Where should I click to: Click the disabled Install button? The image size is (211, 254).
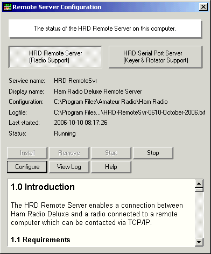27,153
